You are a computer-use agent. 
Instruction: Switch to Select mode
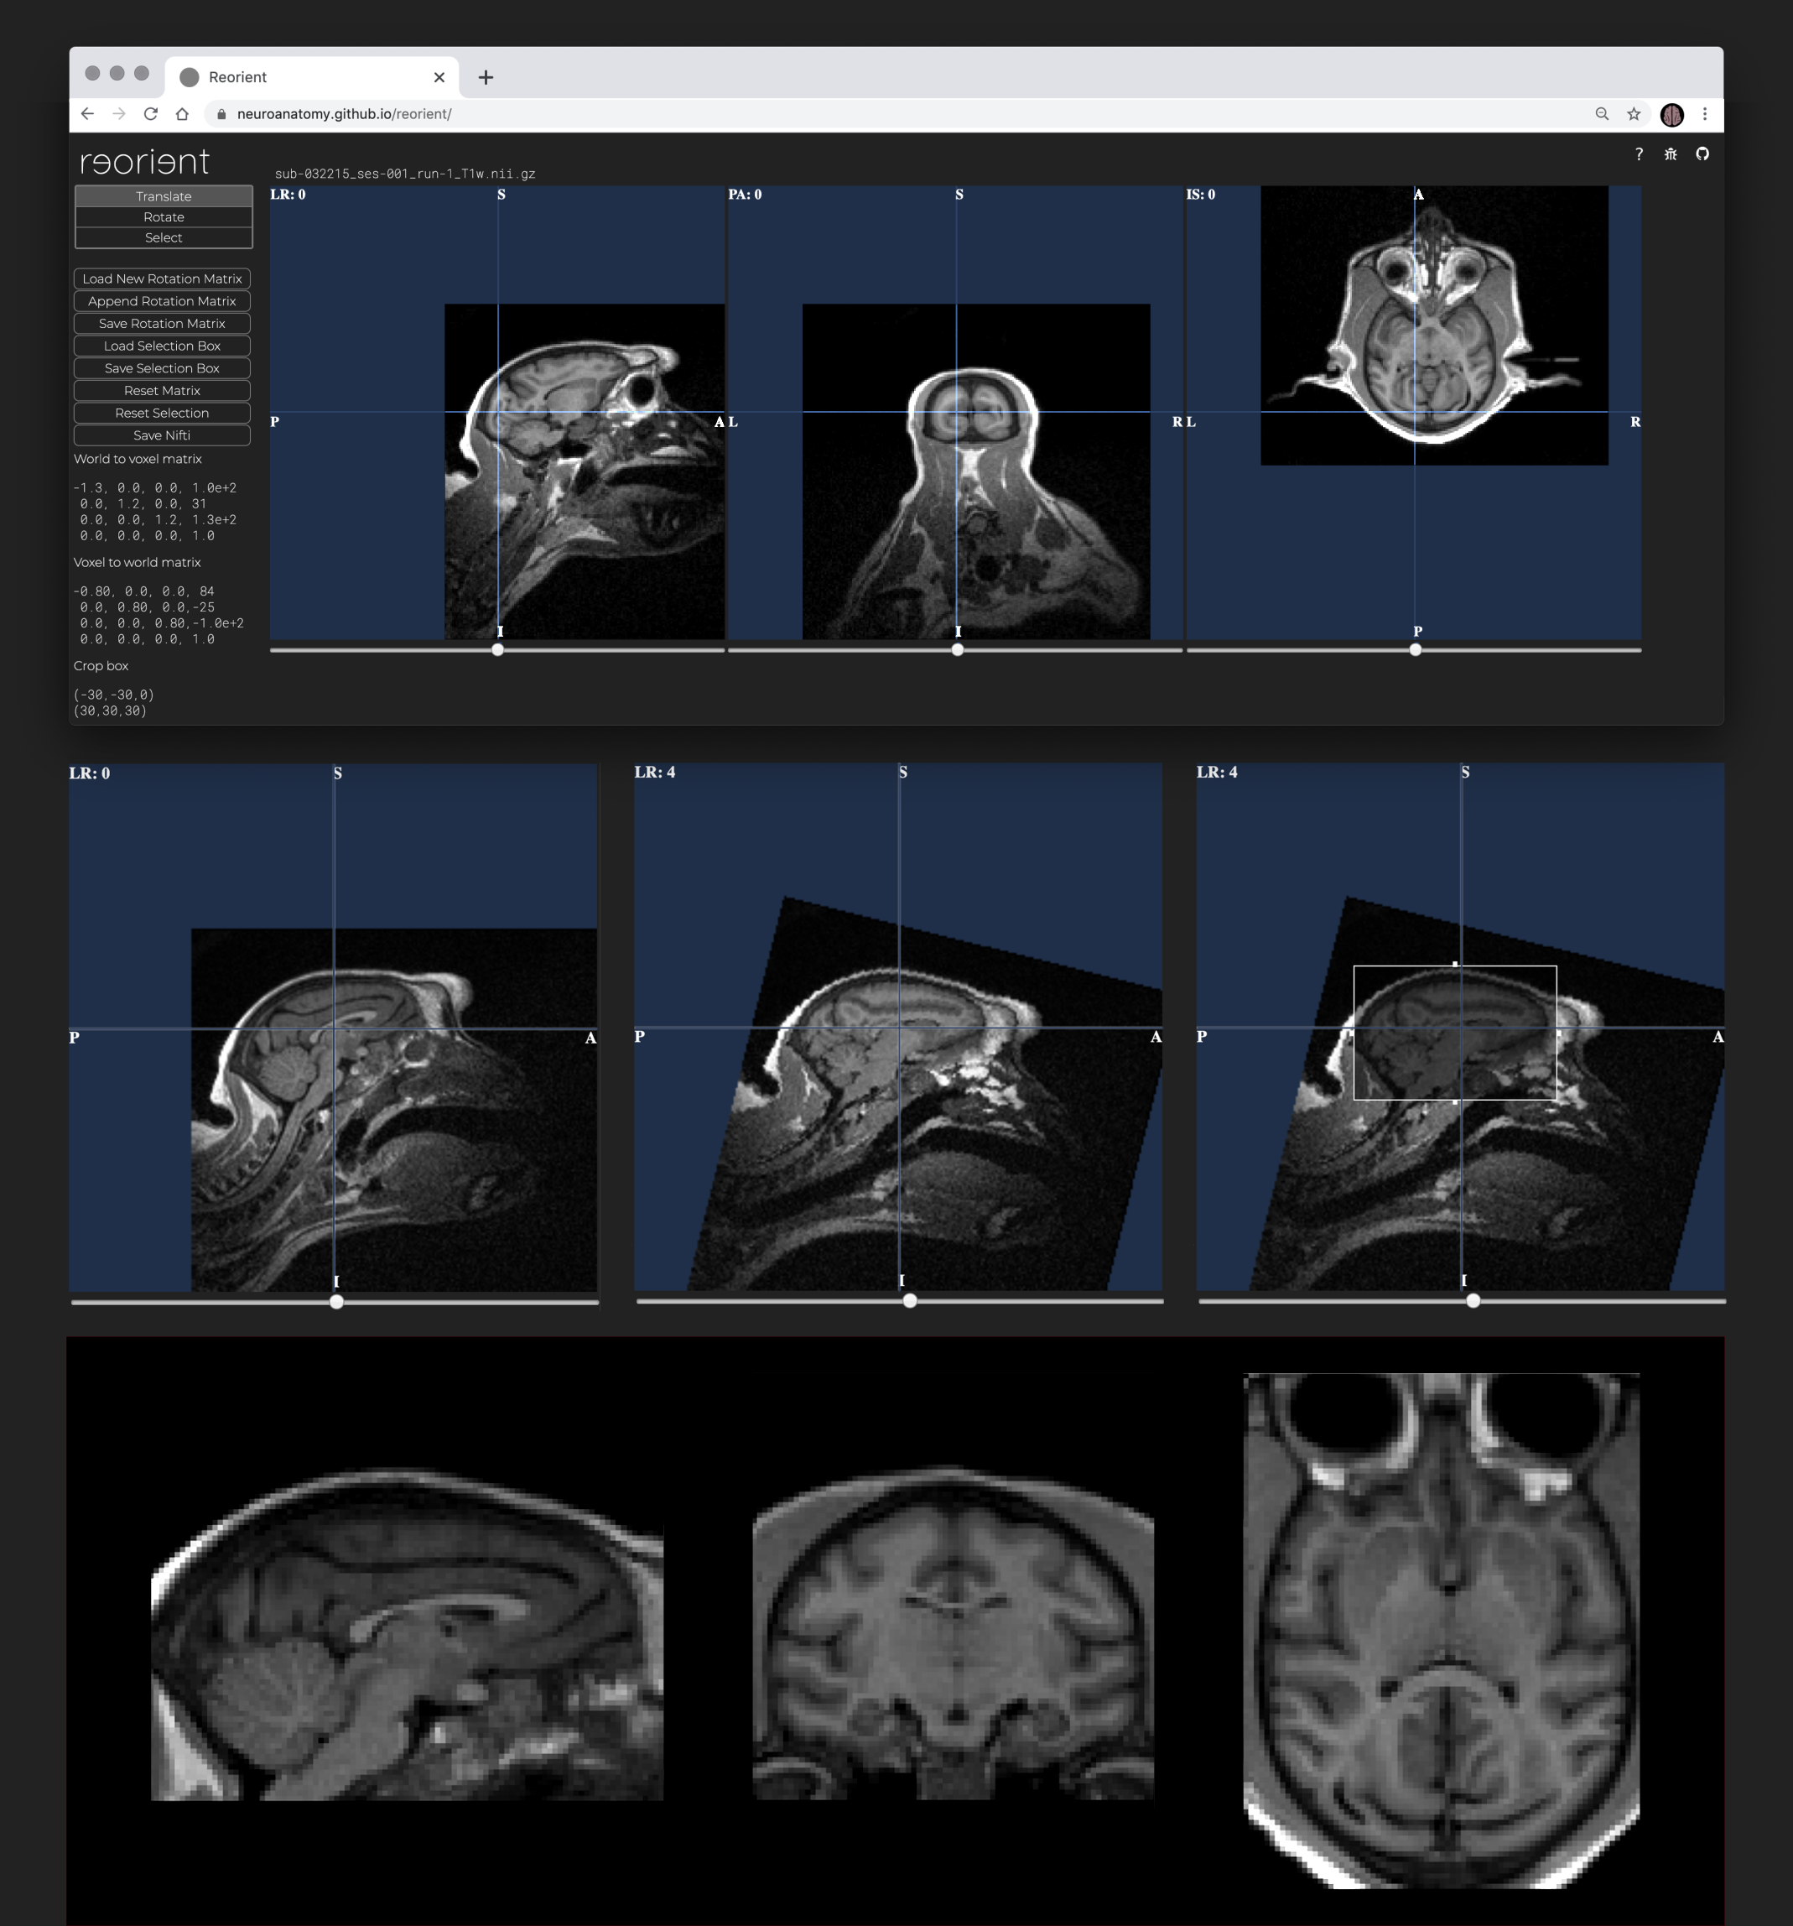(163, 237)
